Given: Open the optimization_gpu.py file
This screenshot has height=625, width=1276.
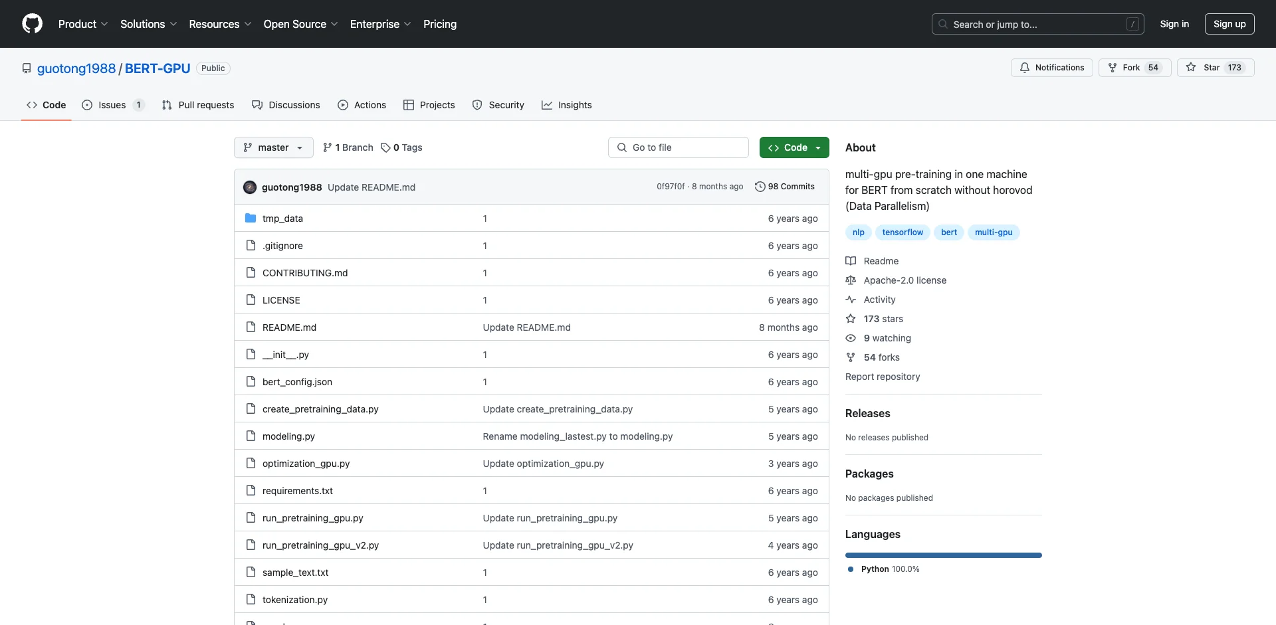Looking at the screenshot, I should coord(306,464).
